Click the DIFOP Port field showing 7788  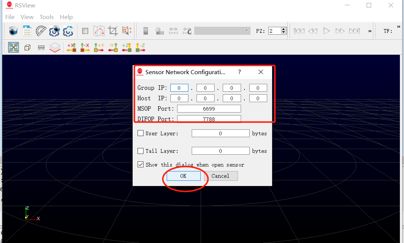(209, 119)
